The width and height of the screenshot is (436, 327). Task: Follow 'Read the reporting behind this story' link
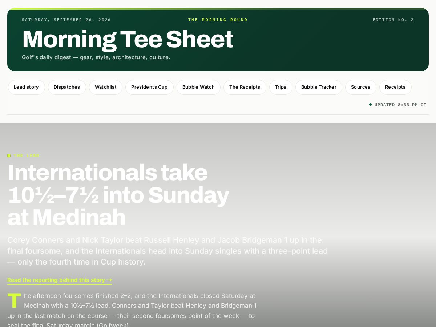click(60, 280)
